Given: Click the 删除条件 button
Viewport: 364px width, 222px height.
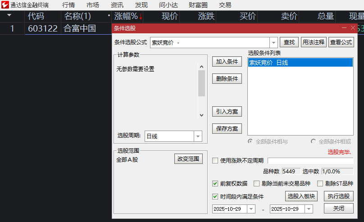Looking at the screenshot, I should pyautogui.click(x=227, y=79).
